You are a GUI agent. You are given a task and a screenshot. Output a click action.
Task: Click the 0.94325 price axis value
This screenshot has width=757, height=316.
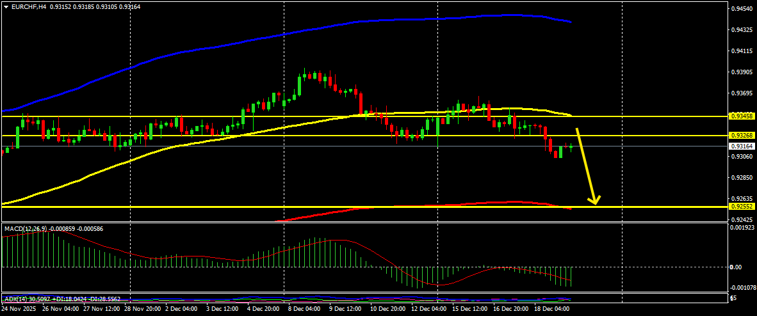(x=742, y=30)
